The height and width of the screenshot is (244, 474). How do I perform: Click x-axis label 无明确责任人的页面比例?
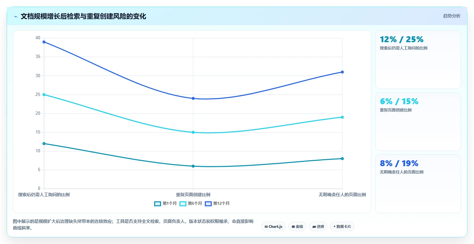[342, 195]
